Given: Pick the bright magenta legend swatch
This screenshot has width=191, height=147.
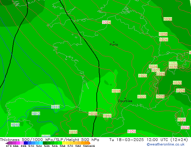Looking at the screenshot, I should point(18,143).
